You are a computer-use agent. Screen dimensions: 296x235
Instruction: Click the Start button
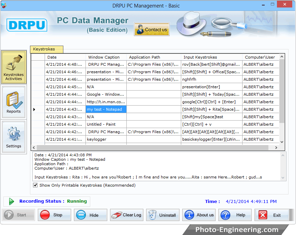click(x=18, y=215)
